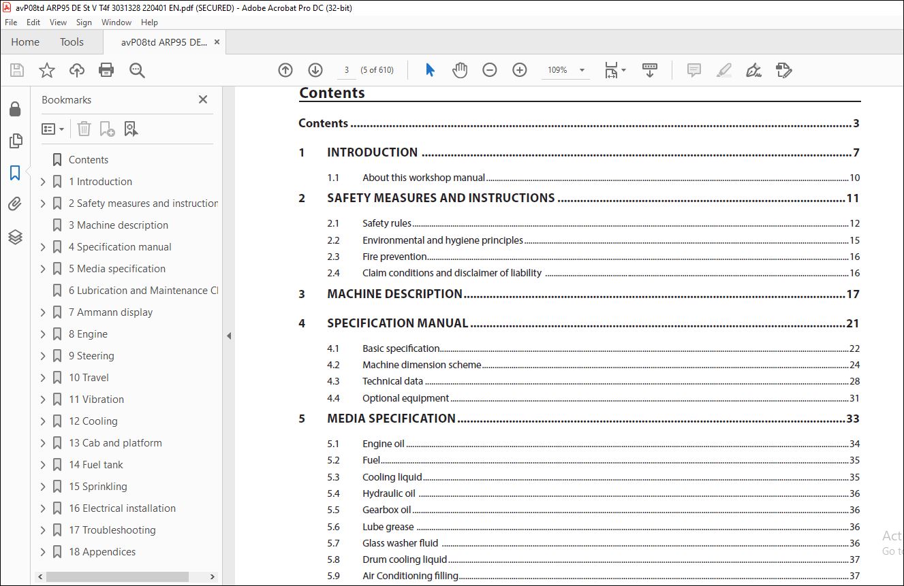Viewport: 904px width, 586px height.
Task: Open the Attachments paperclip sidebar icon
Action: pos(15,204)
